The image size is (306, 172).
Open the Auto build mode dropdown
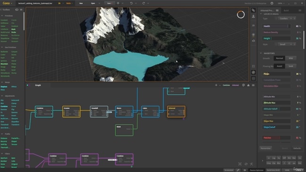tap(69, 3)
